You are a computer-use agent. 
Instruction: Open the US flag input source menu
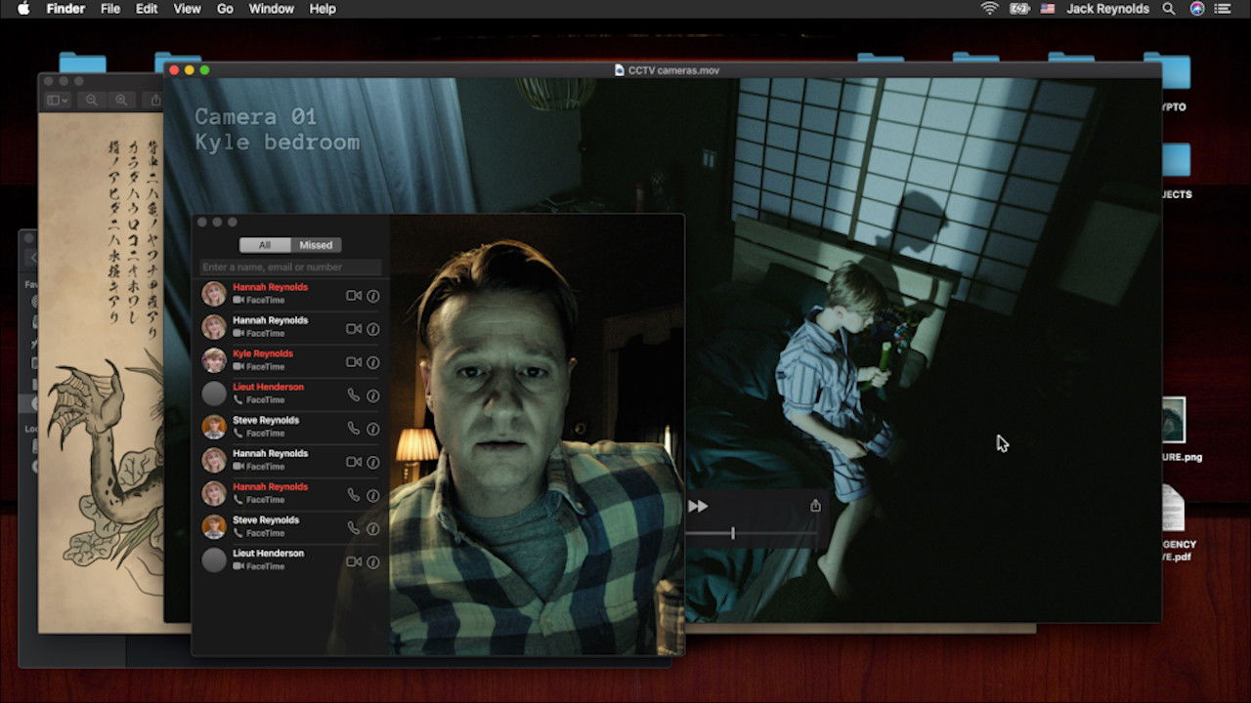pos(1048,9)
